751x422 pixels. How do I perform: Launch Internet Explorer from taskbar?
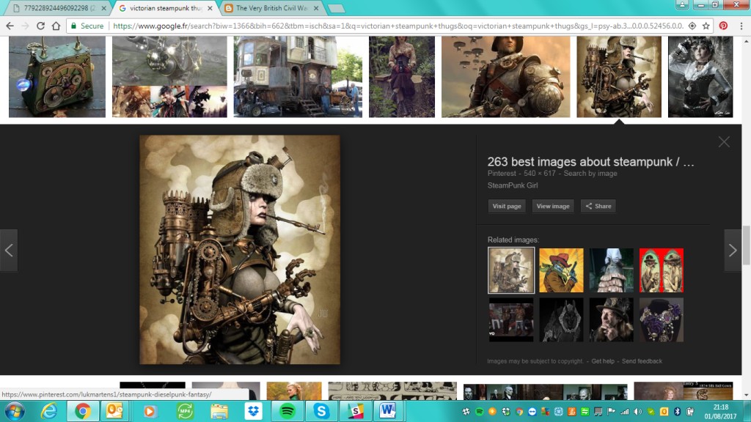click(x=49, y=411)
